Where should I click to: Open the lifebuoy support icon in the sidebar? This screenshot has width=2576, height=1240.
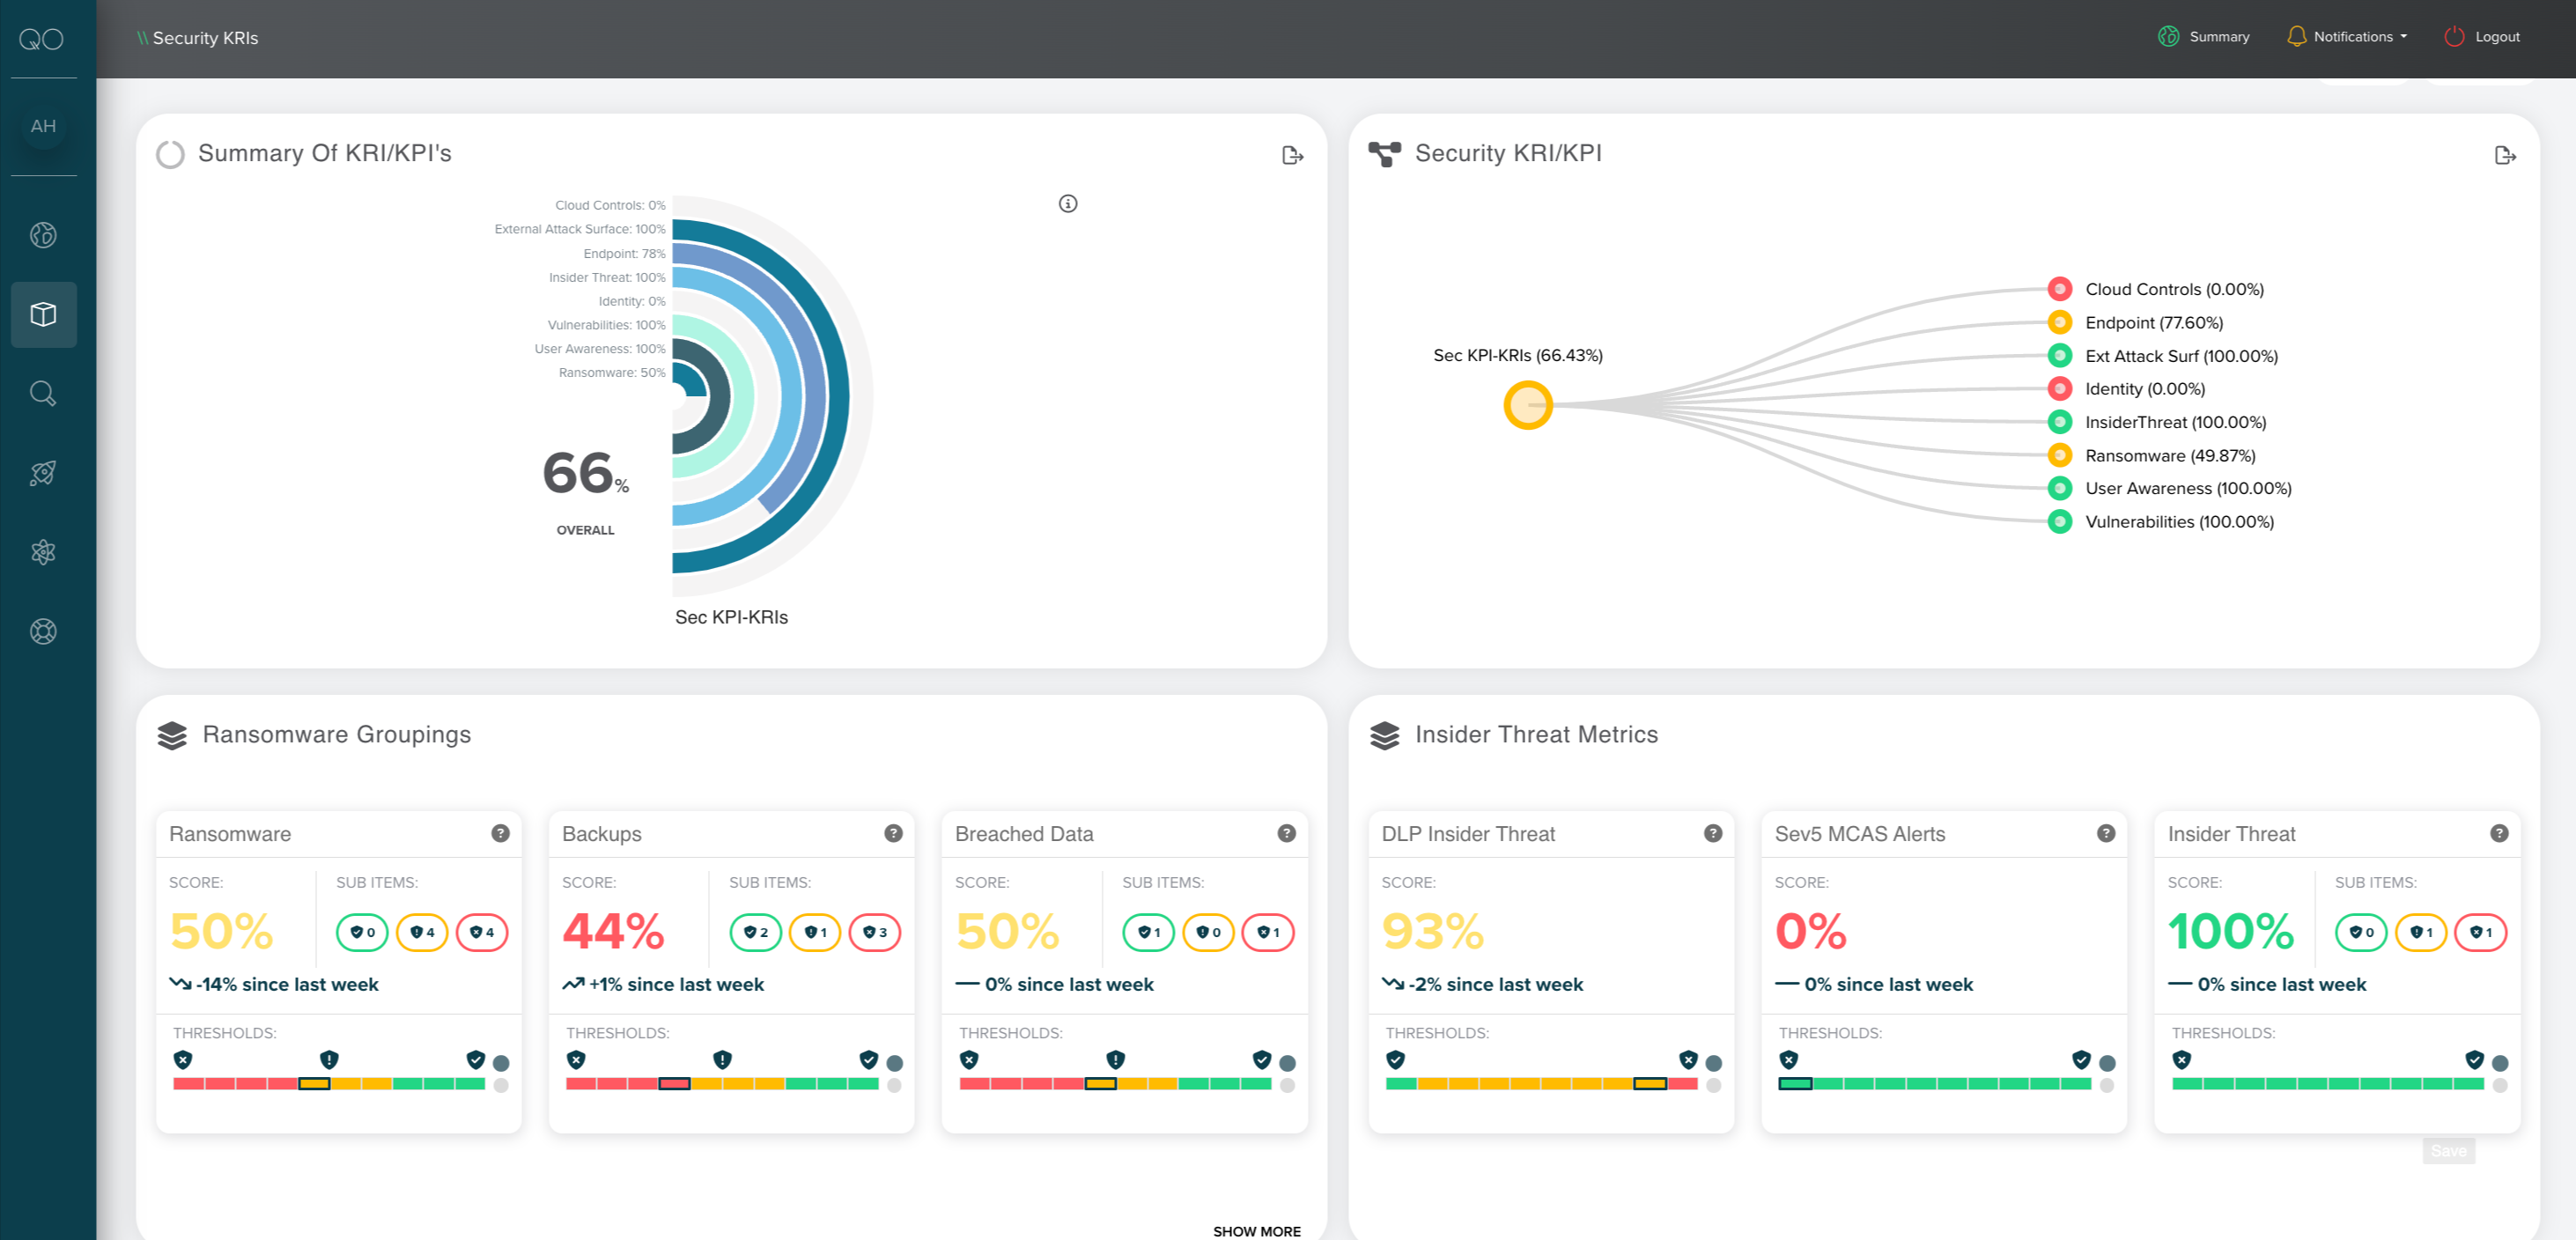(43, 631)
